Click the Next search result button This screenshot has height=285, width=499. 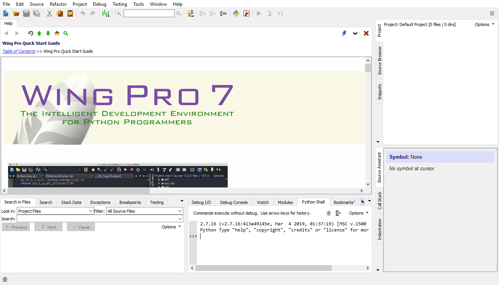click(48, 227)
